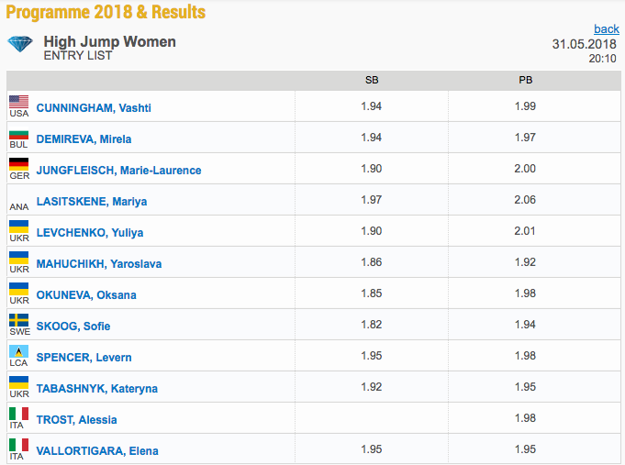Open MAHUCHIKH, Yaroslava athlete profile
This screenshot has height=465, width=625.
click(99, 264)
